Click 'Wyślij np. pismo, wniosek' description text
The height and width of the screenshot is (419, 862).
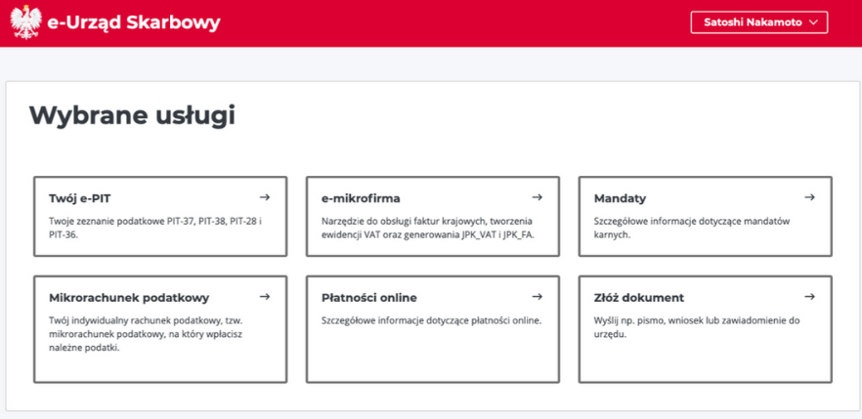697,327
